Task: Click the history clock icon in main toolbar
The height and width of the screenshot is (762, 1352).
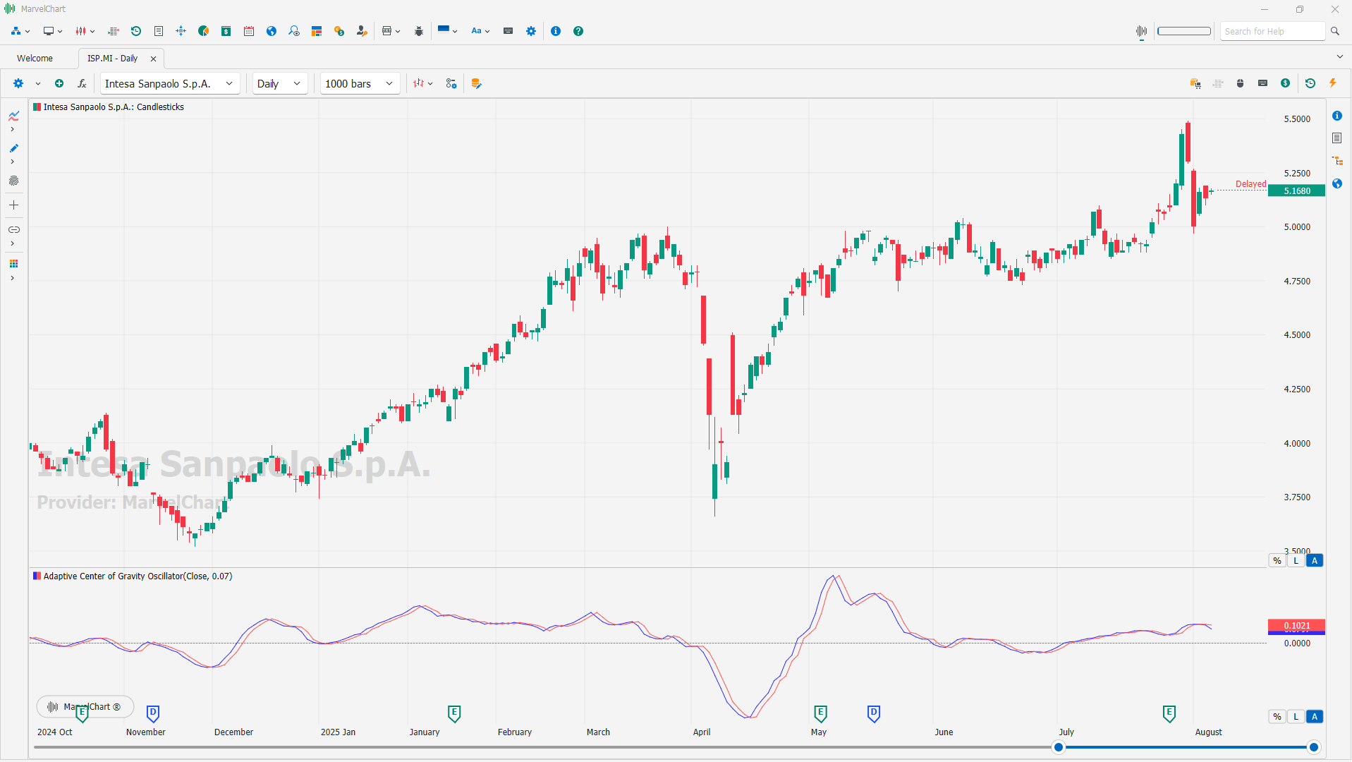Action: [136, 31]
